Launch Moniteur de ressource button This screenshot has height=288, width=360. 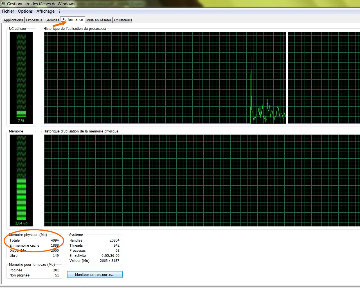coord(95,274)
